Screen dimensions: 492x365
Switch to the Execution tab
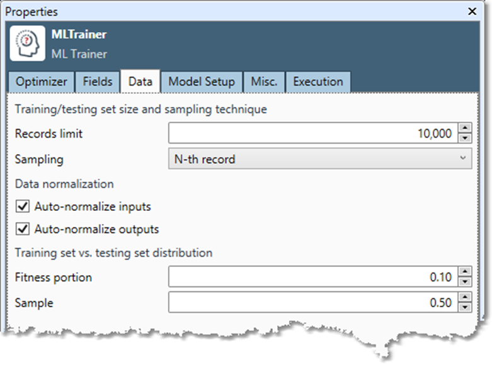[x=318, y=82]
